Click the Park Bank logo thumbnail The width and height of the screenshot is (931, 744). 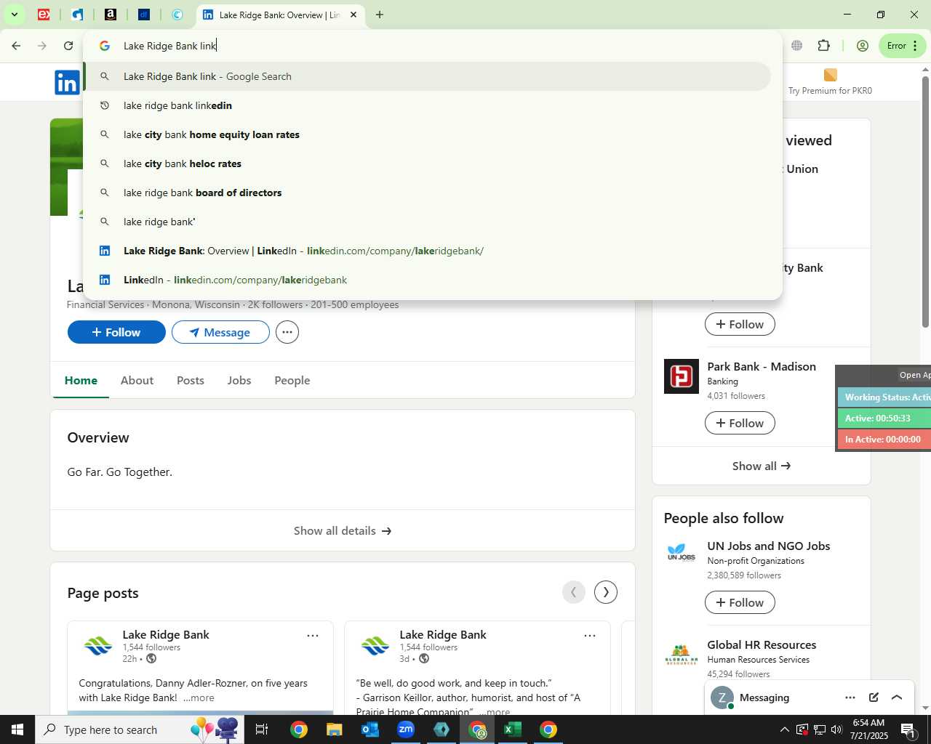682,376
